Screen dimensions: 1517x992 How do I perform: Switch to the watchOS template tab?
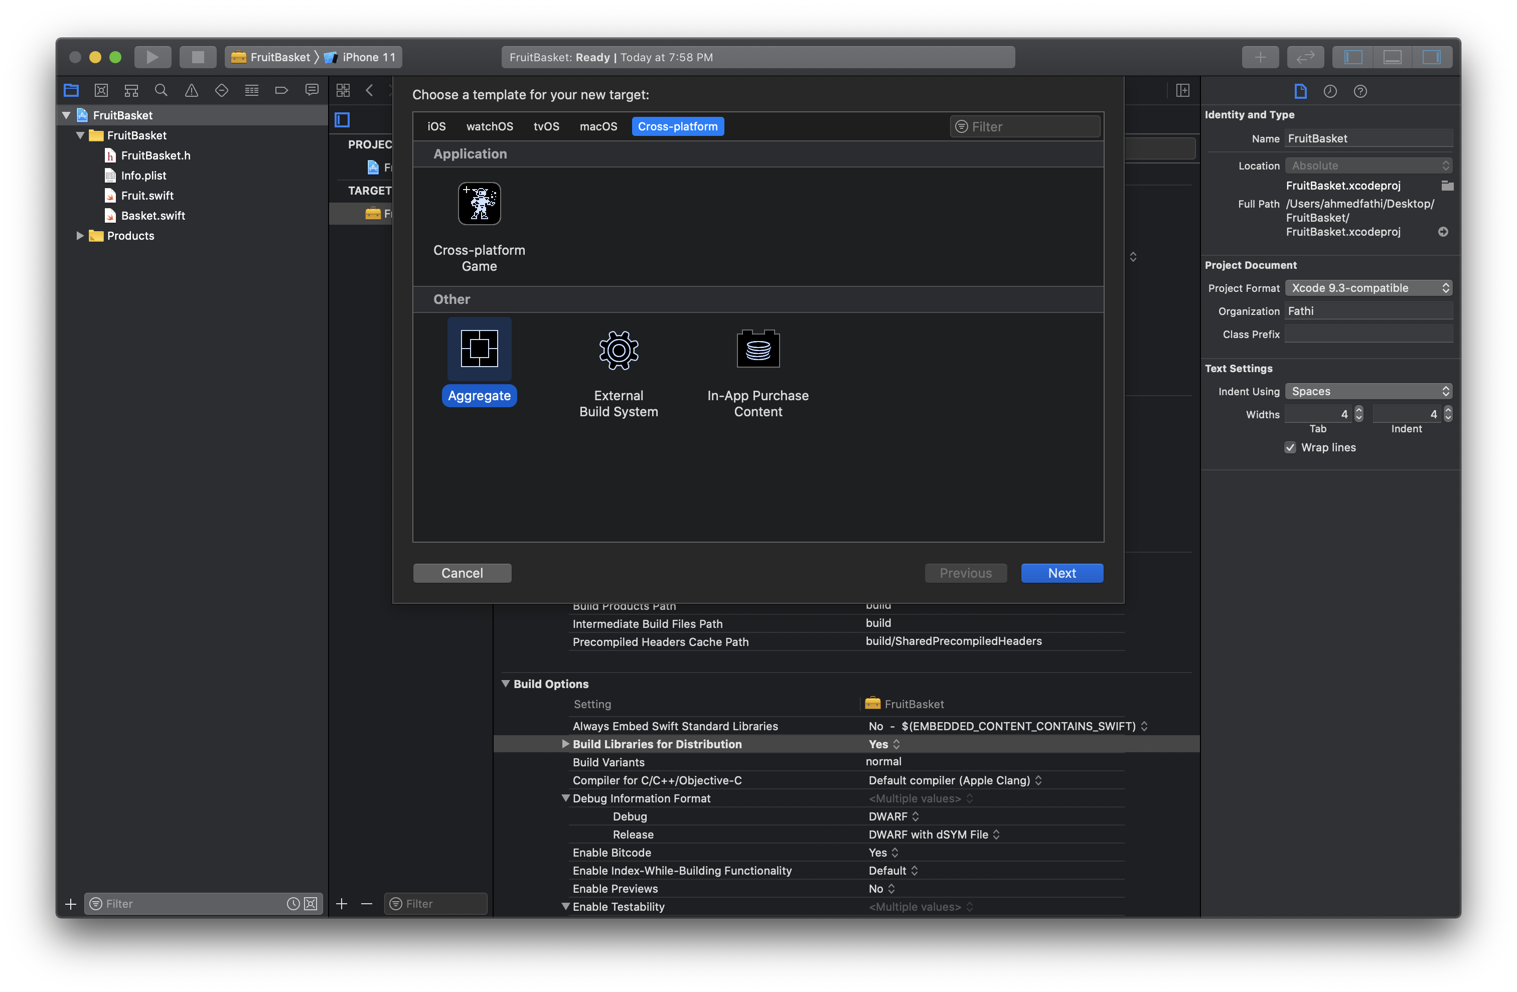pos(490,126)
